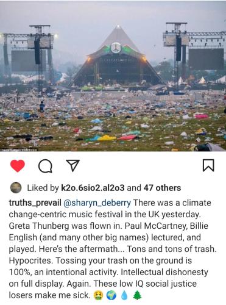Click the evergreen tree emoji in caption
Screen dimensions: 226x305
click(137, 295)
